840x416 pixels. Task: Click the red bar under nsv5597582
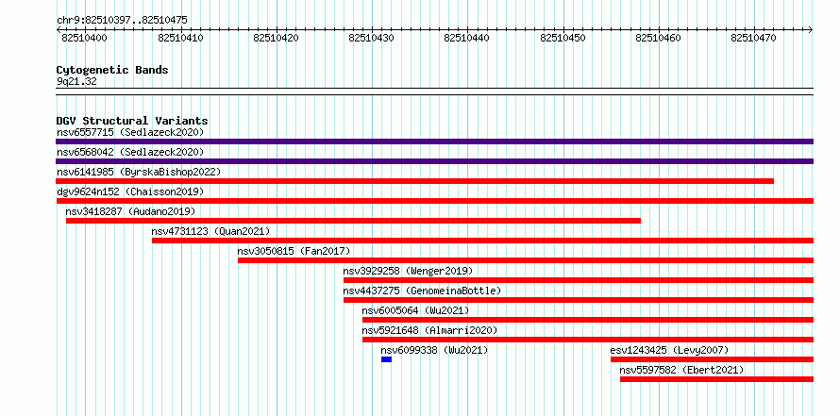click(x=716, y=379)
